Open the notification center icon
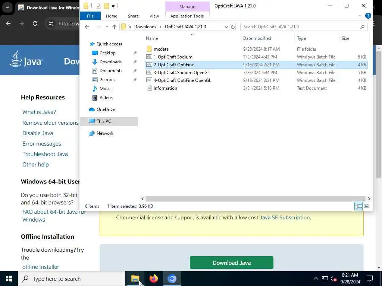The height and width of the screenshot is (286, 382). click(x=370, y=279)
